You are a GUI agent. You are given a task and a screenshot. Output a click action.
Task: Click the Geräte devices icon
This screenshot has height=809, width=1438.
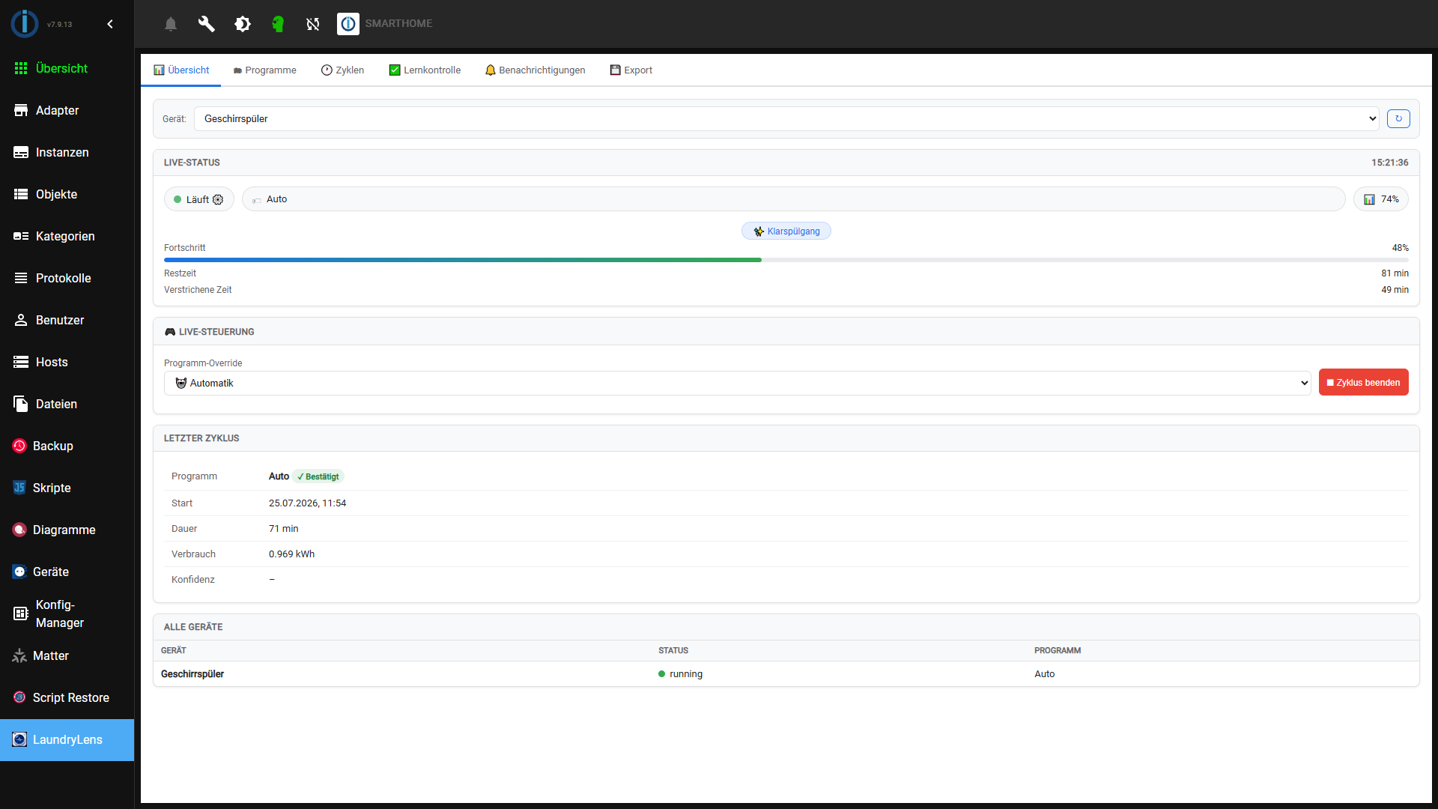point(19,572)
